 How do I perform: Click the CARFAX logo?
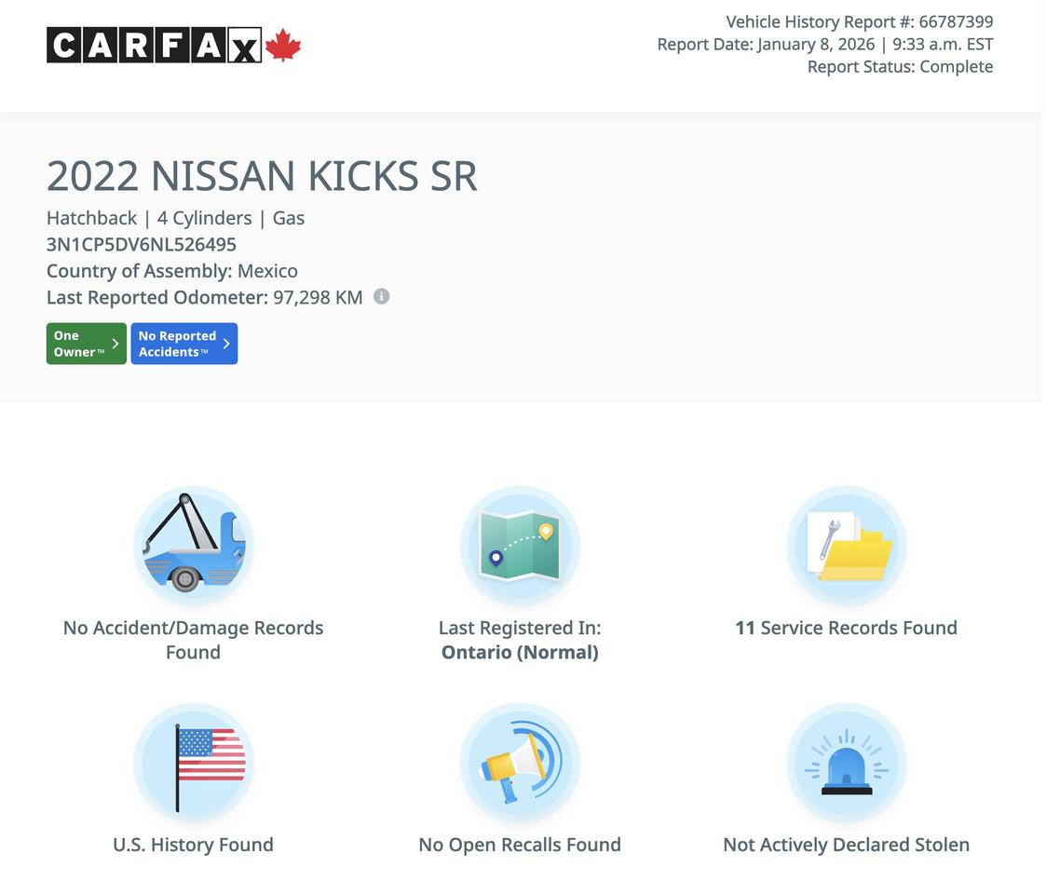point(154,45)
